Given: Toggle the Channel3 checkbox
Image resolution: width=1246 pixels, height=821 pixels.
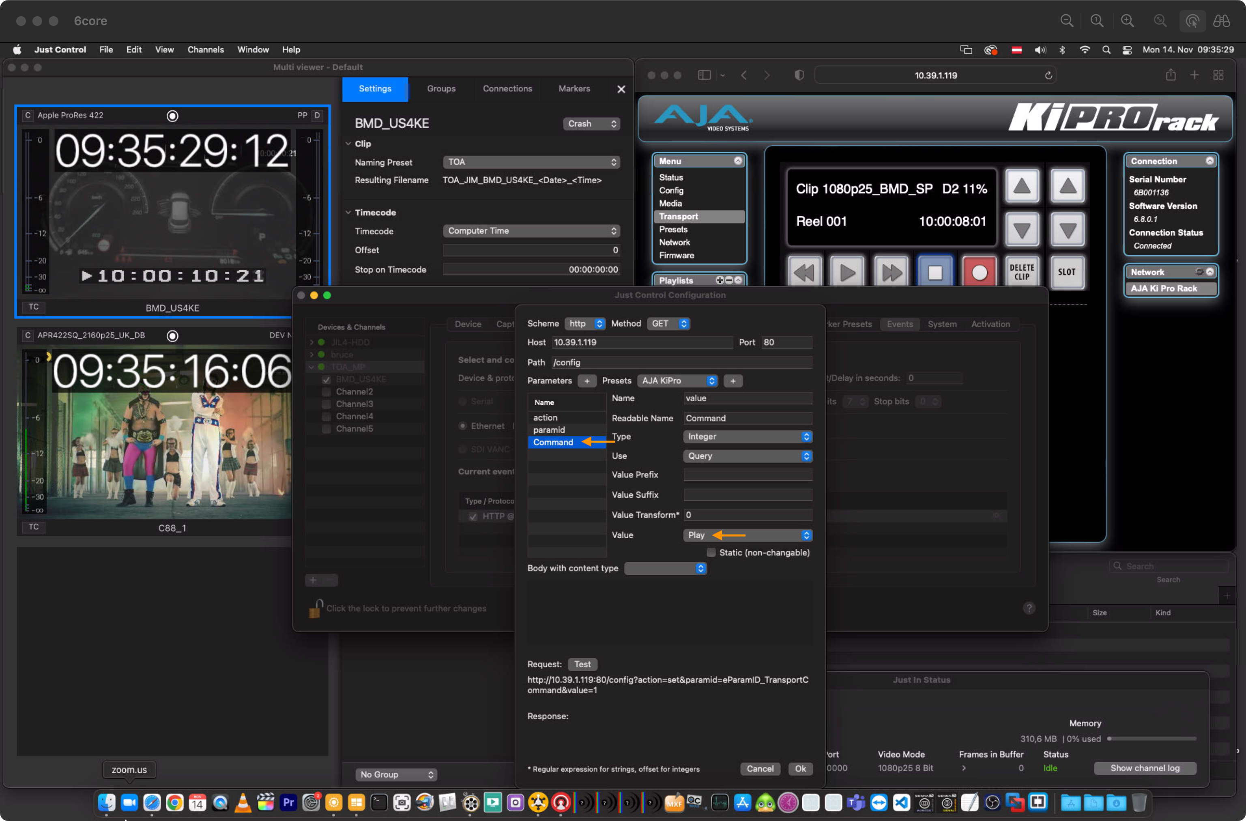Looking at the screenshot, I should coord(326,404).
